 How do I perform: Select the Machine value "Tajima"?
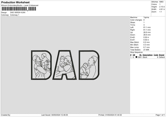coord(146,17)
